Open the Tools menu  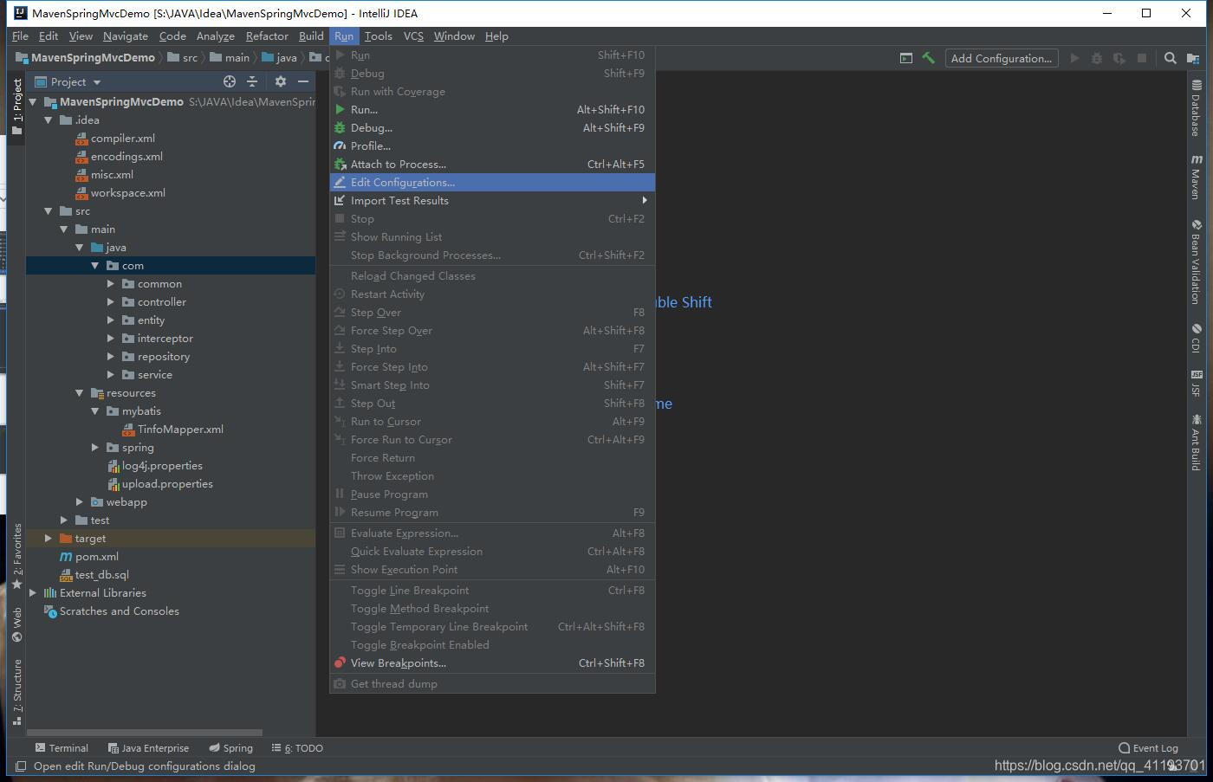pos(378,36)
